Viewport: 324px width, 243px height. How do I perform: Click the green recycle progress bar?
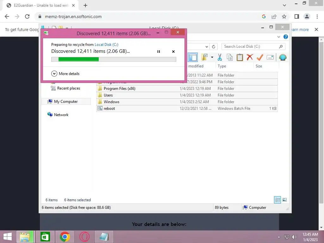114,59
